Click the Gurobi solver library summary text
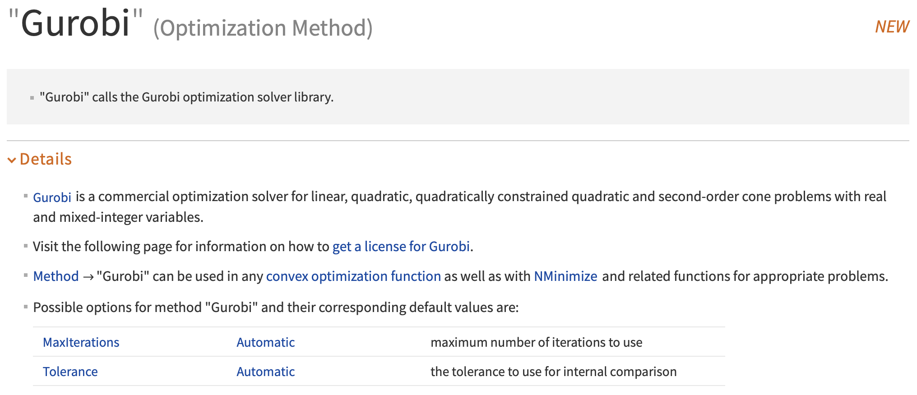 [187, 97]
